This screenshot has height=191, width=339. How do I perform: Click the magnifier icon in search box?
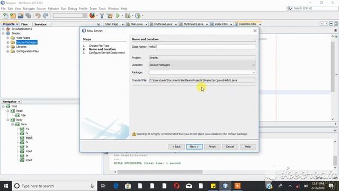[289, 8]
